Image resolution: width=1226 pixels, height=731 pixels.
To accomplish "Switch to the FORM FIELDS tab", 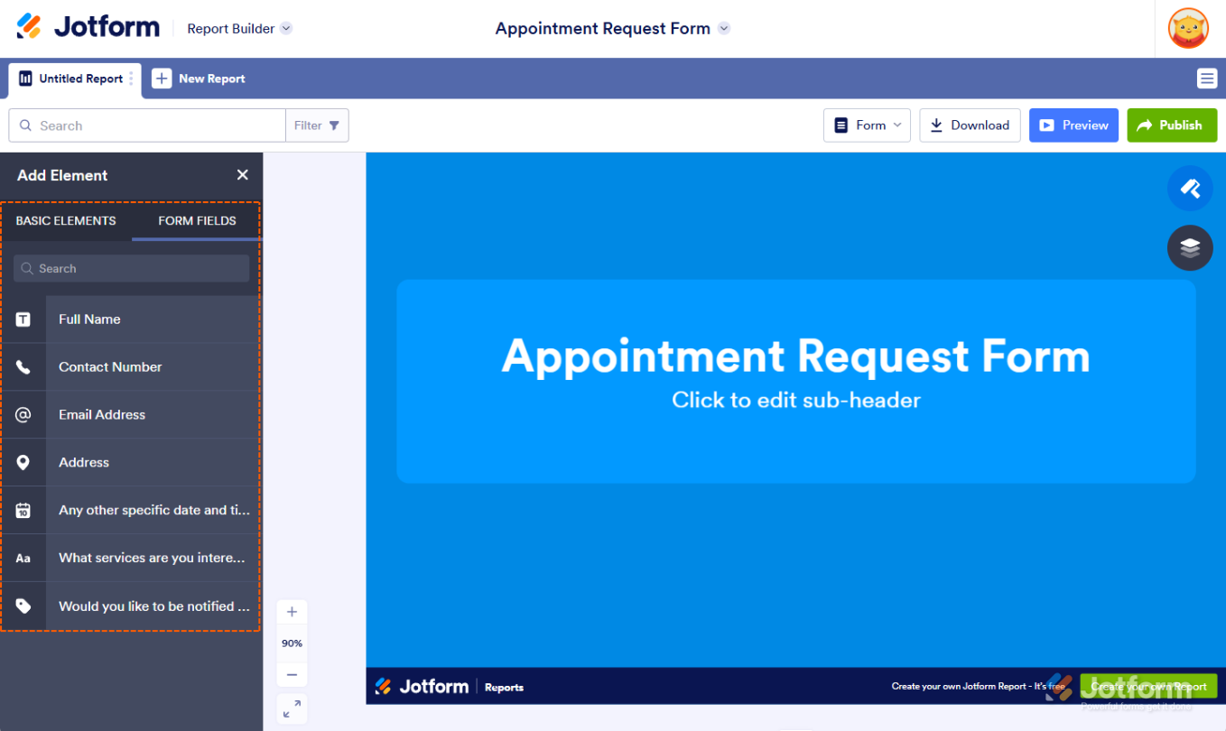I will point(197,220).
